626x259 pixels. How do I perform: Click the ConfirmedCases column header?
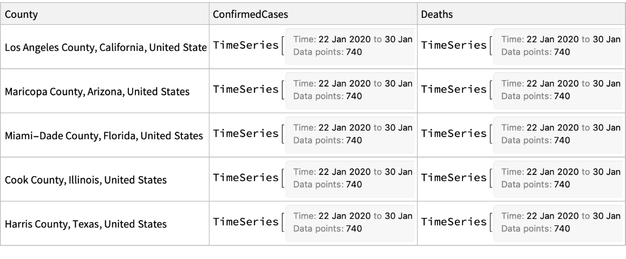[x=246, y=15]
